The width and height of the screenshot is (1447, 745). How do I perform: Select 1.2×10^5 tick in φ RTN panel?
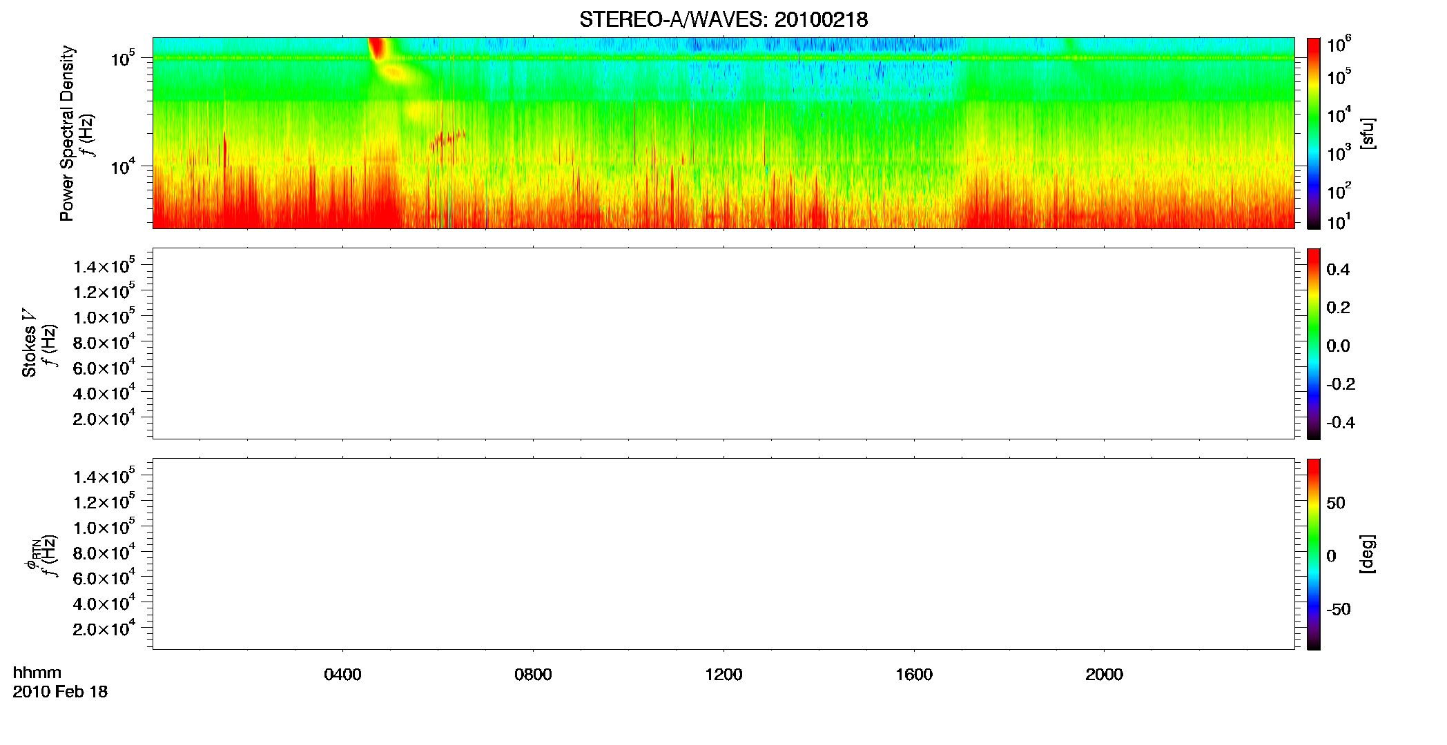click(x=104, y=501)
